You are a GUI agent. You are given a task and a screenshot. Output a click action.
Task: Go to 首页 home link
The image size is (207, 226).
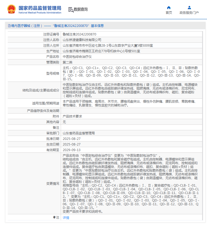coord(169,13)
